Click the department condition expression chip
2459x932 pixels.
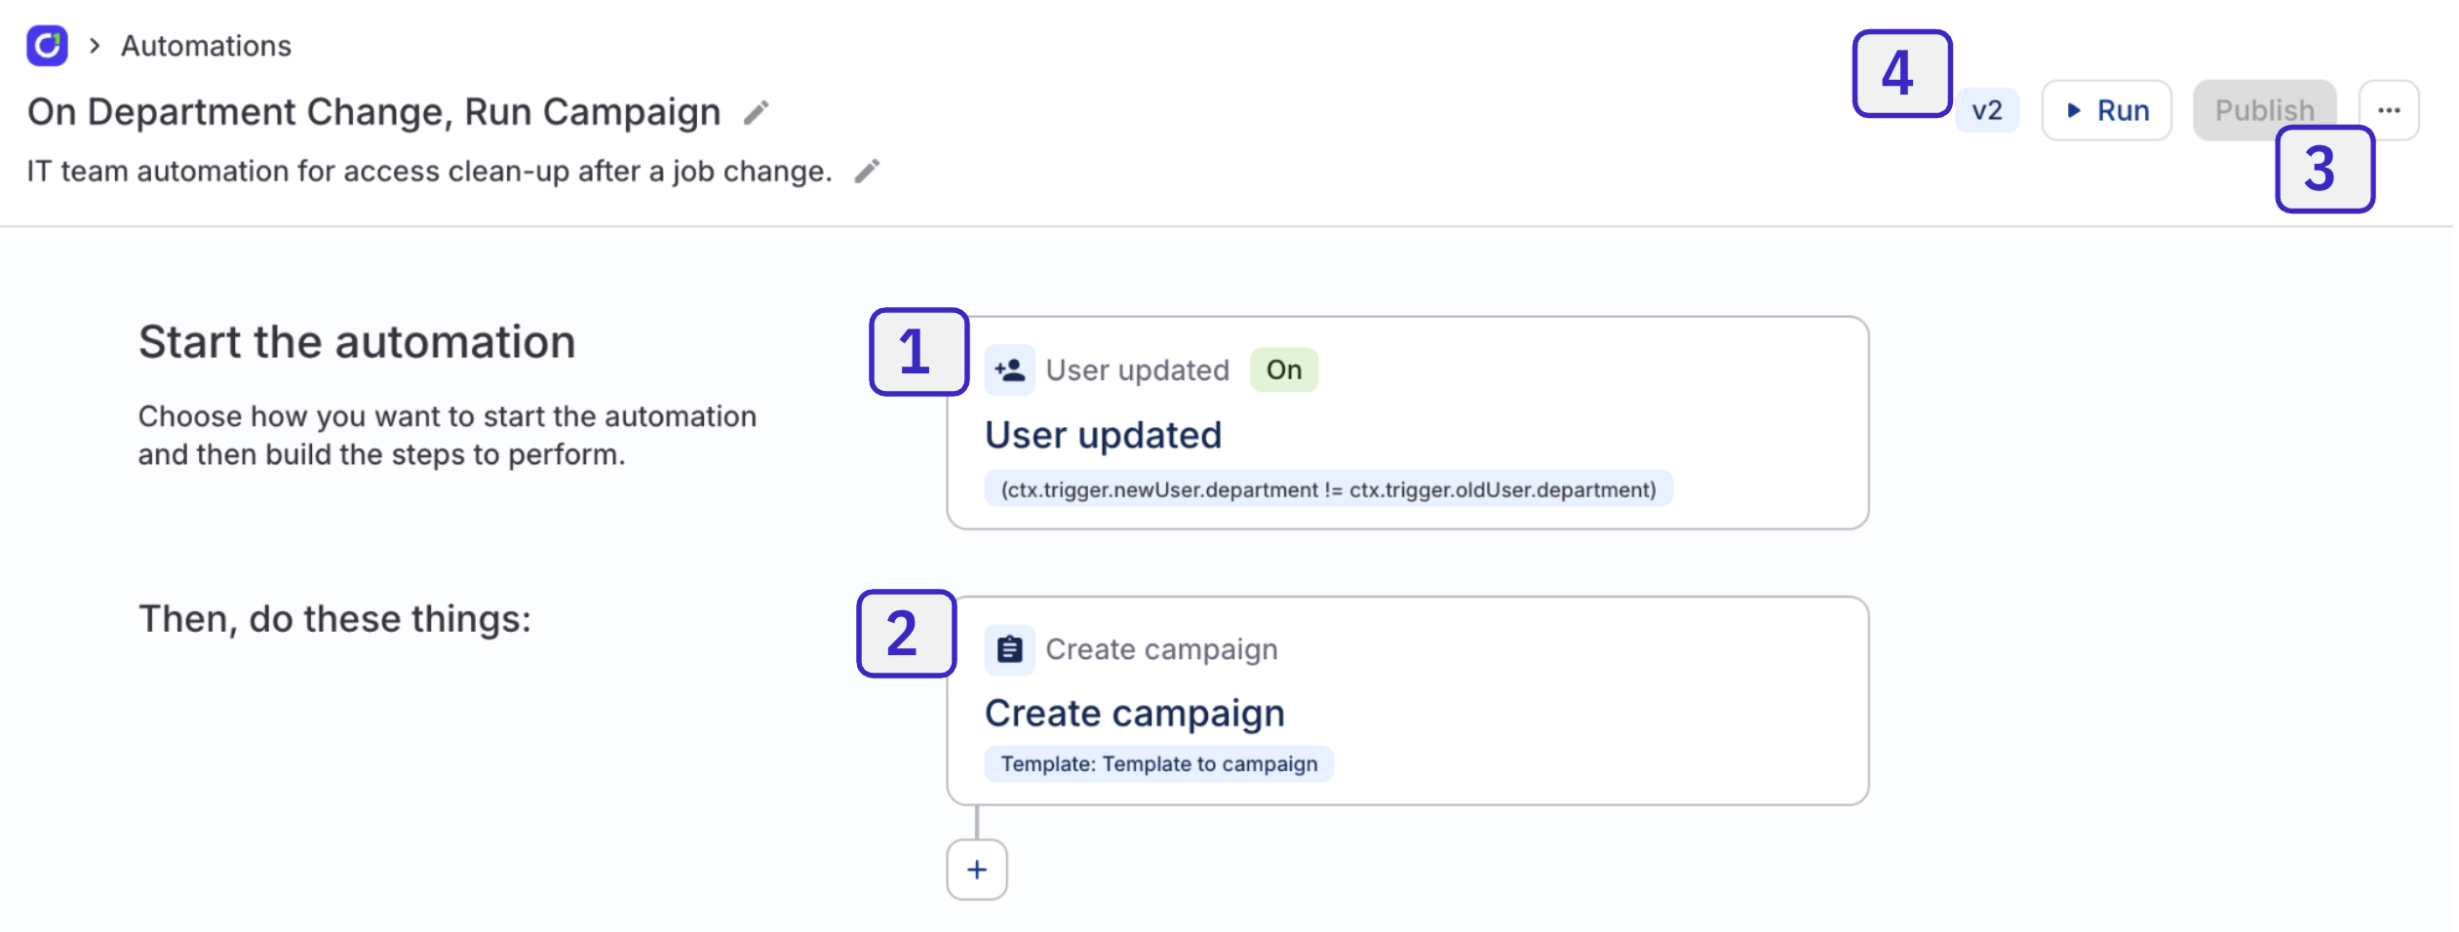click(x=1328, y=489)
